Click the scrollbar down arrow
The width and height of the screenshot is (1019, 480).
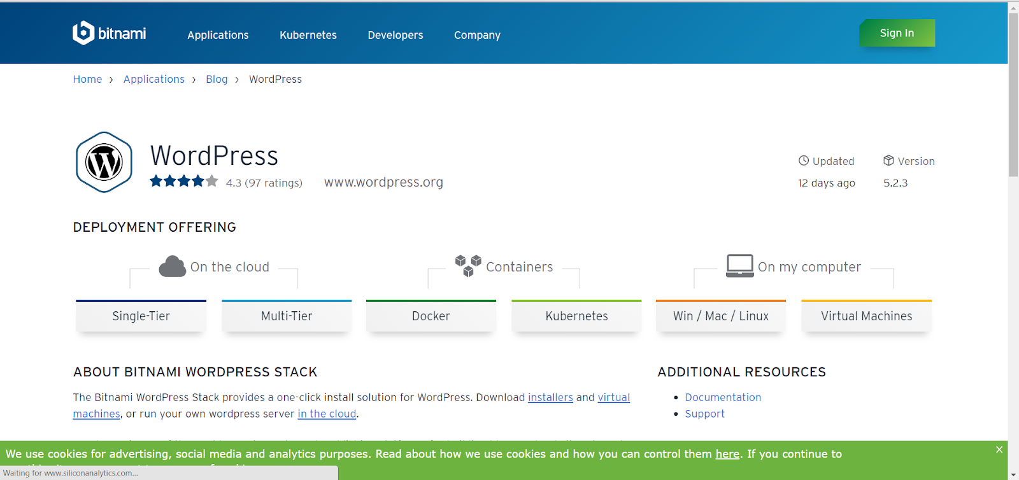[1013, 474]
